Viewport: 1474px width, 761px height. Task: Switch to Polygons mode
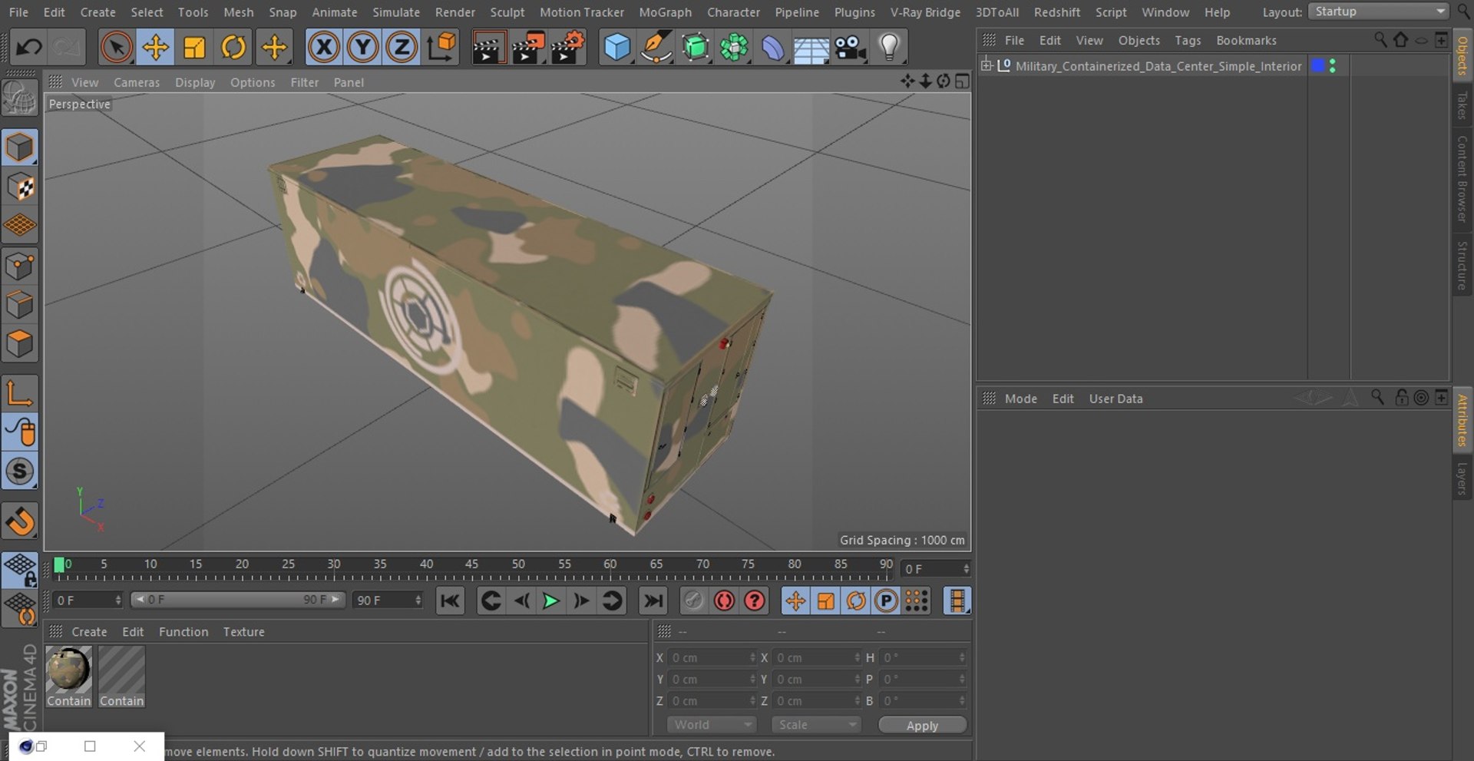[x=20, y=344]
